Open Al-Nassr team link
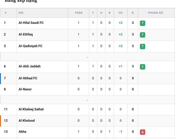 tap(25, 89)
